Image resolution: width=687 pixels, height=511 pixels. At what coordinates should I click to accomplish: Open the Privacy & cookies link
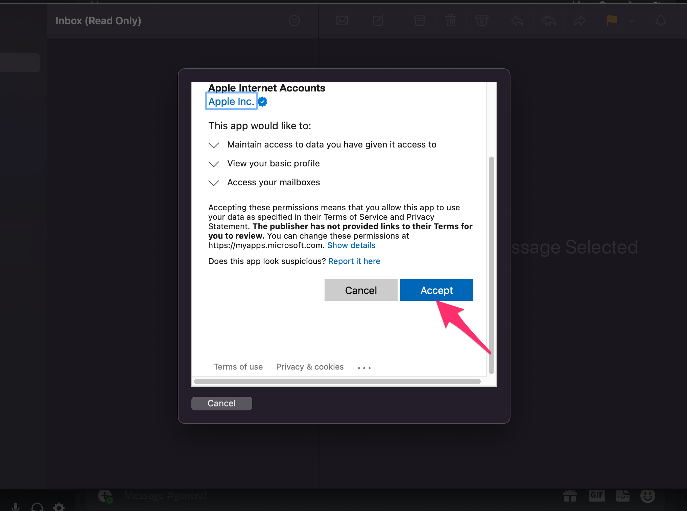[x=310, y=367]
